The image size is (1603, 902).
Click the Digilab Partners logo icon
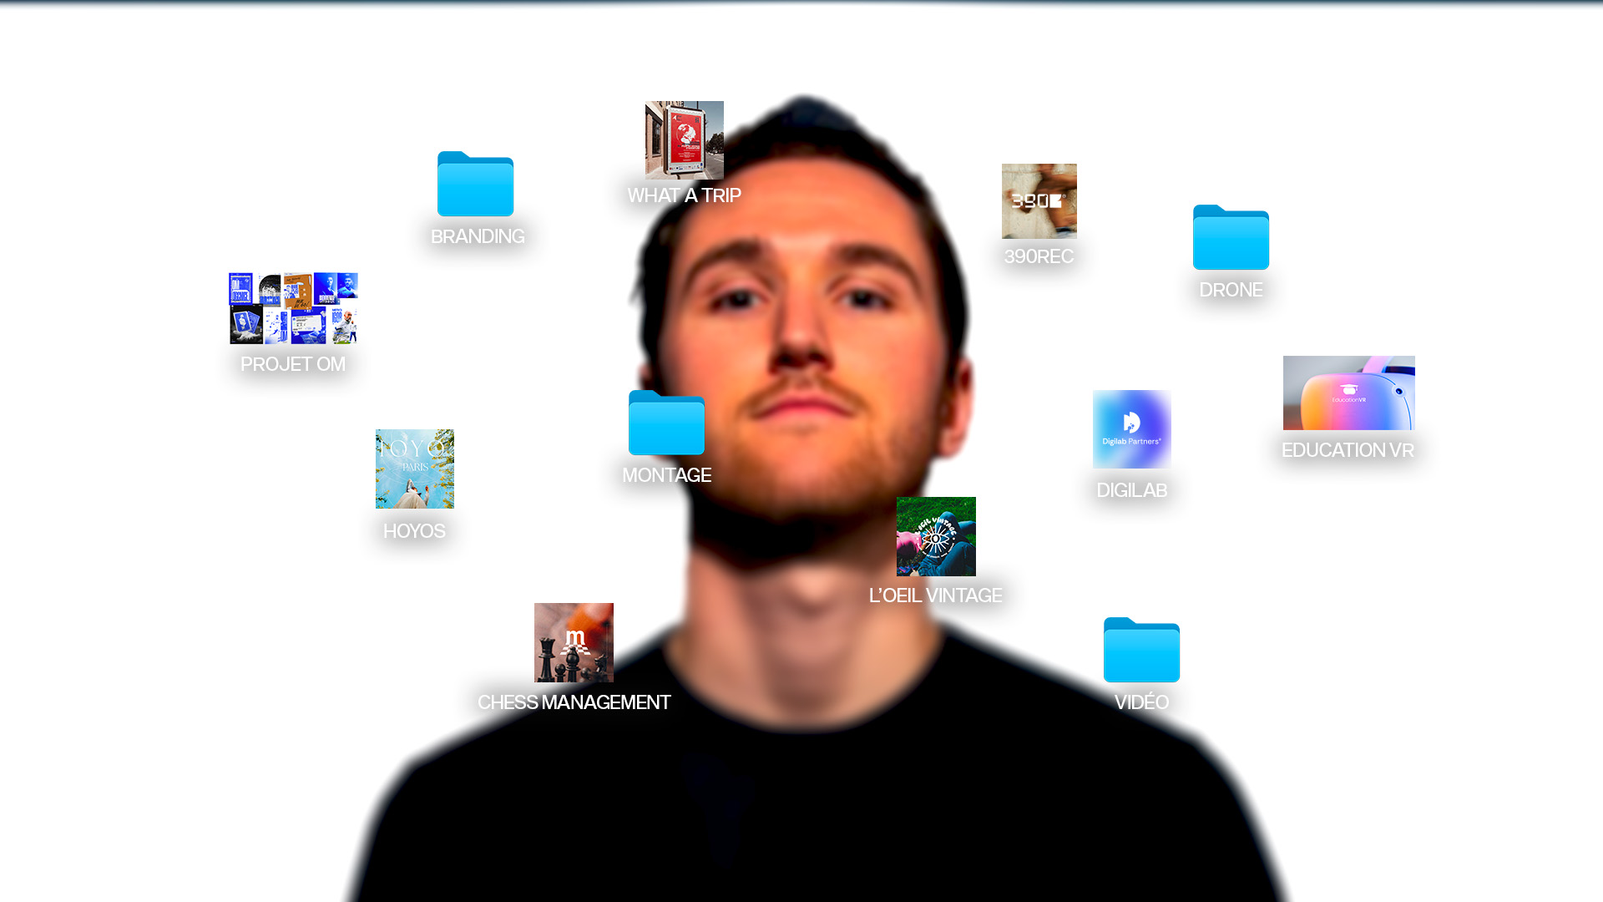pyautogui.click(x=1131, y=429)
